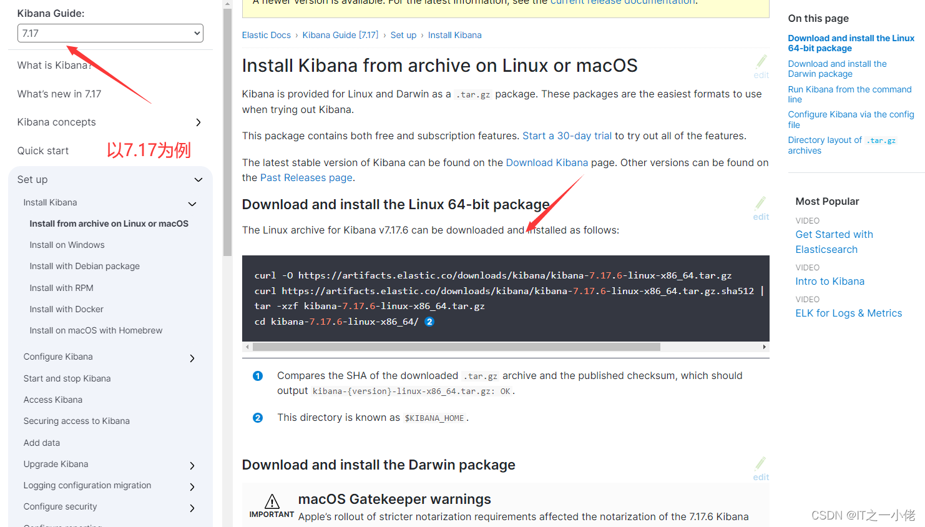Go to Install on Windows
Image resolution: width=925 pixels, height=527 pixels.
tap(67, 245)
